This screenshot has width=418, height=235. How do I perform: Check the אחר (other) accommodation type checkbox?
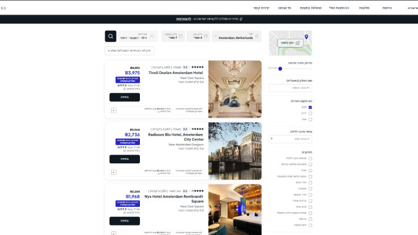point(310,120)
